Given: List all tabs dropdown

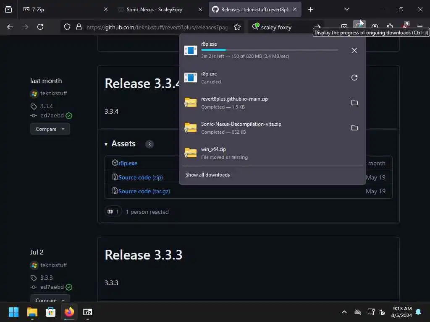Looking at the screenshot, I should click(x=346, y=9).
